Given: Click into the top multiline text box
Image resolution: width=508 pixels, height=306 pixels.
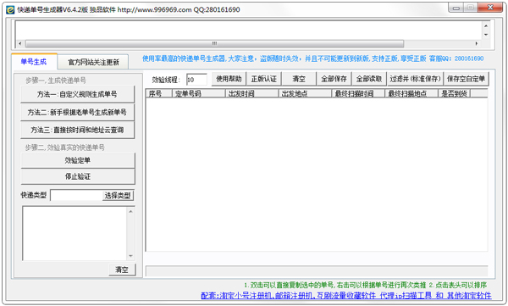Looking at the screenshot, I should (x=248, y=30).
